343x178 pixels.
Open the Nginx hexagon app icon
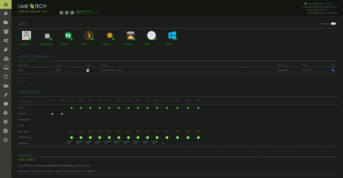point(68,35)
